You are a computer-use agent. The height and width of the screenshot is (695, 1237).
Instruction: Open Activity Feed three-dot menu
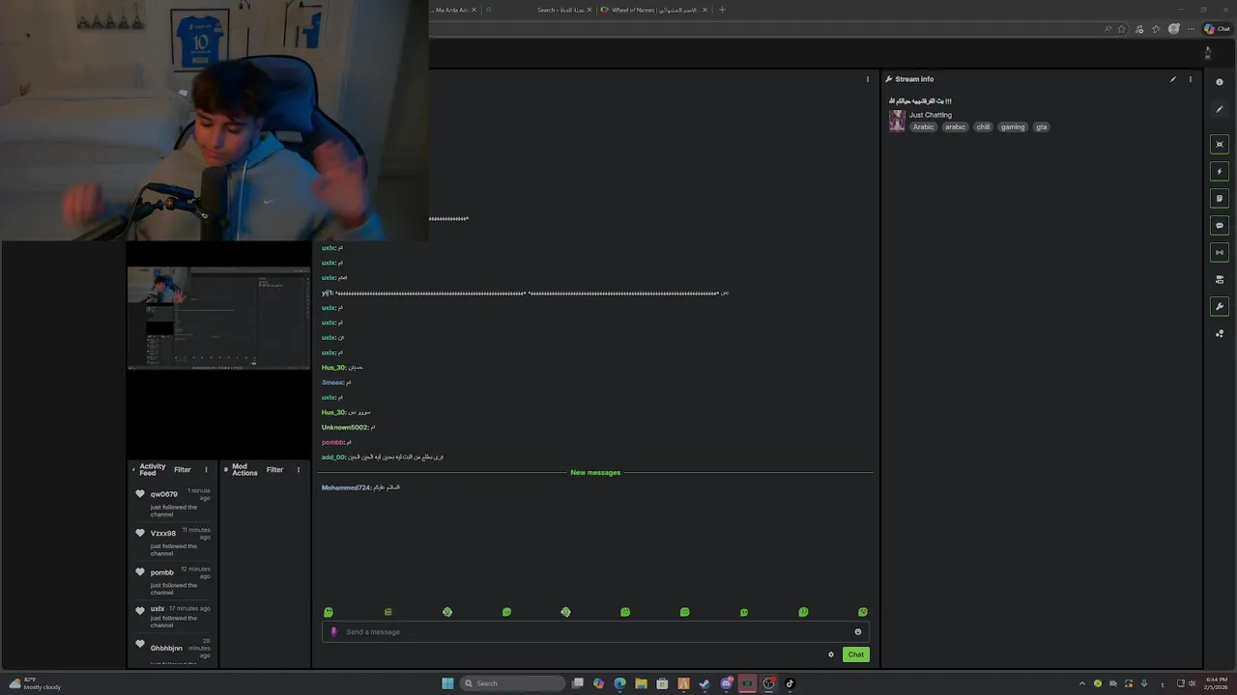click(206, 470)
